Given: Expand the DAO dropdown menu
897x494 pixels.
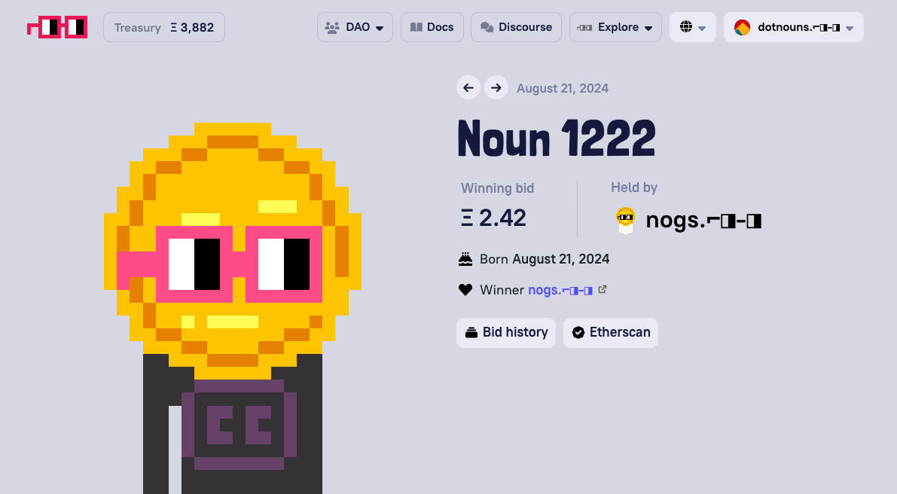Looking at the screenshot, I should [x=355, y=27].
